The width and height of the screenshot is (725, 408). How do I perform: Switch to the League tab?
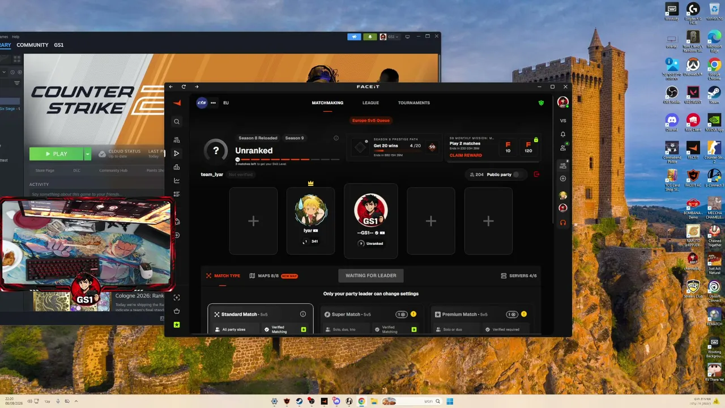[370, 103]
